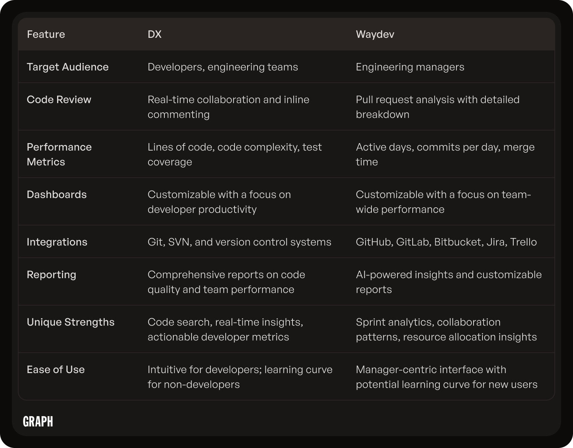Click 'focus on team-wide performance' cell

click(443, 202)
